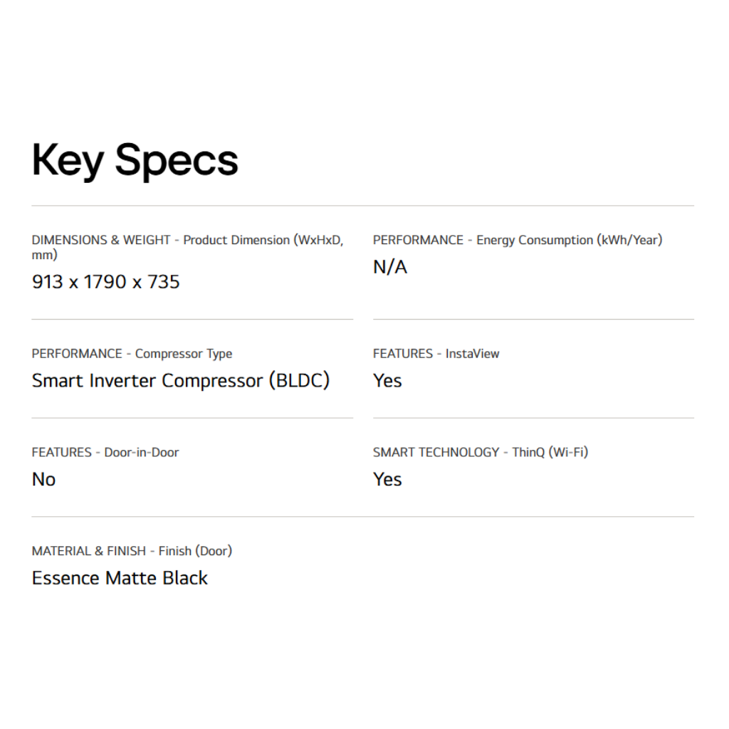Image resolution: width=729 pixels, height=729 pixels.
Task: Click the Key Specs heading
Action: (x=135, y=160)
